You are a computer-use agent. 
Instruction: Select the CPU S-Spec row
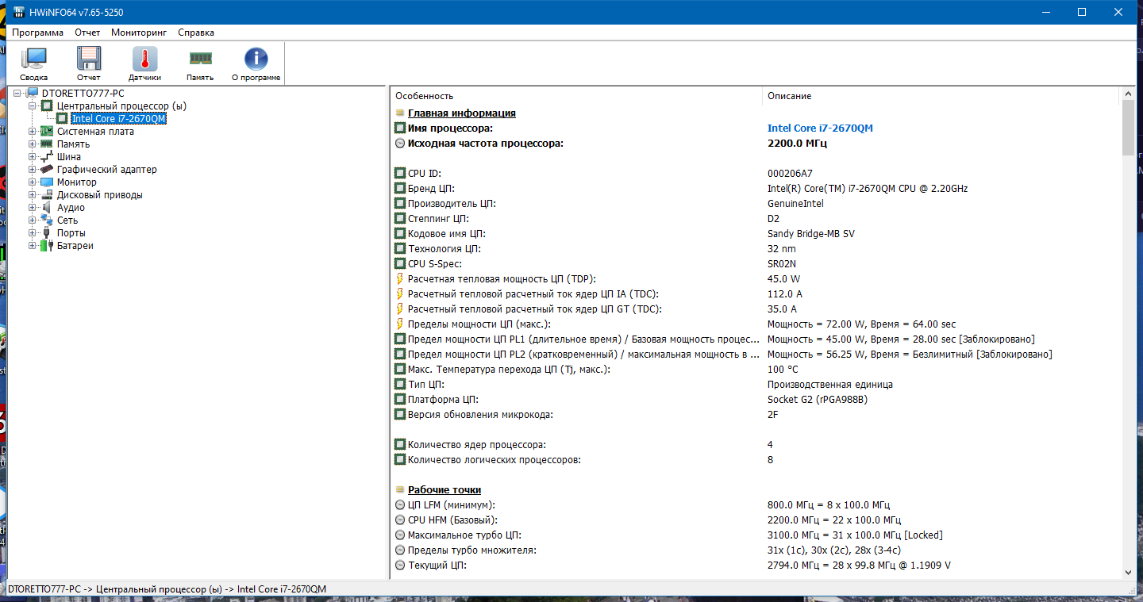756,264
